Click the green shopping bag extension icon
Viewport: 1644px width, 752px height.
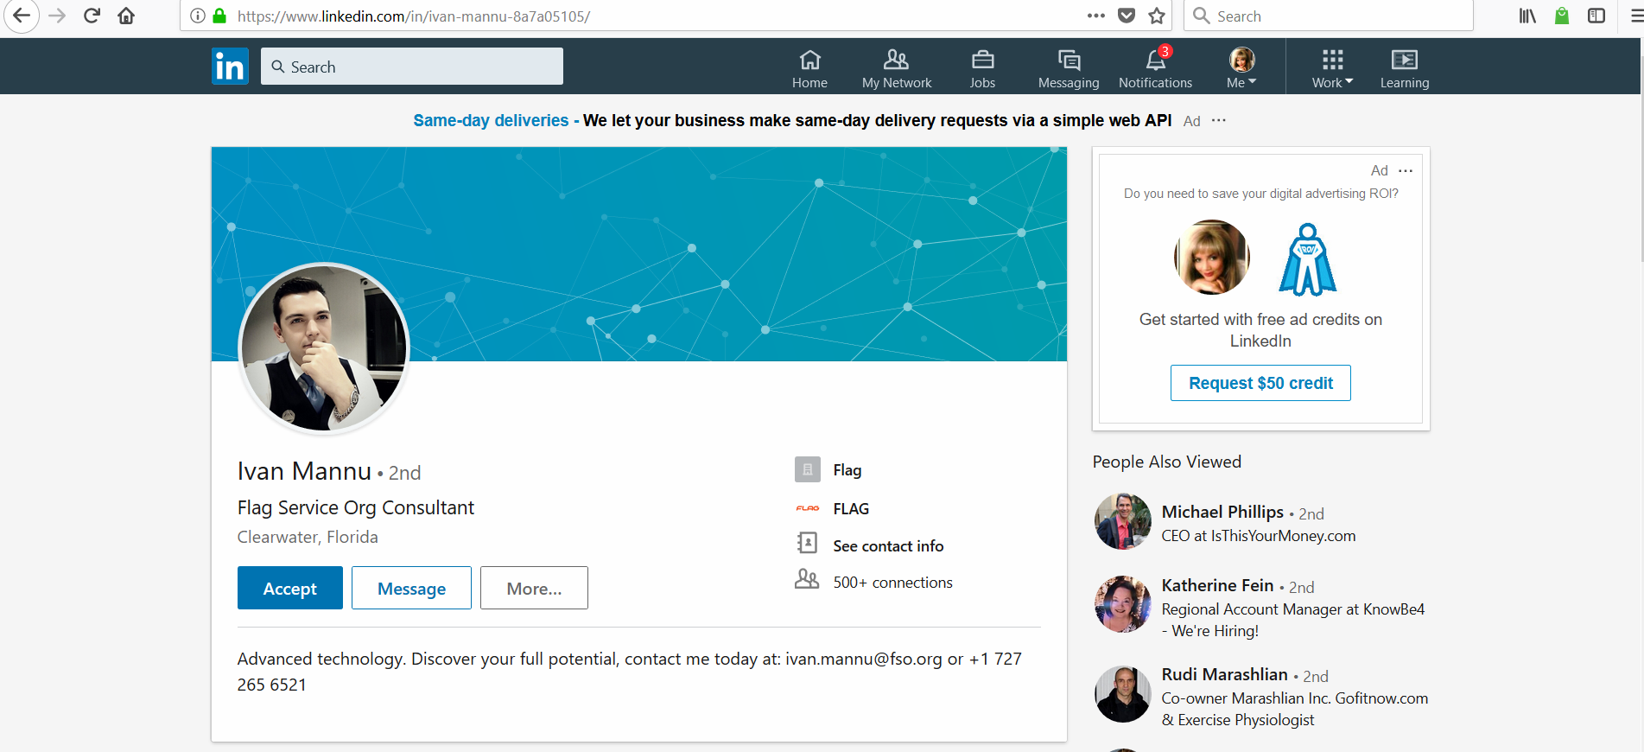tap(1562, 16)
